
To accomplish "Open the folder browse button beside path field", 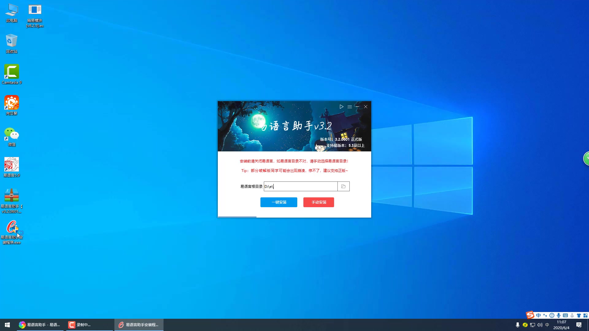I will (x=344, y=186).
